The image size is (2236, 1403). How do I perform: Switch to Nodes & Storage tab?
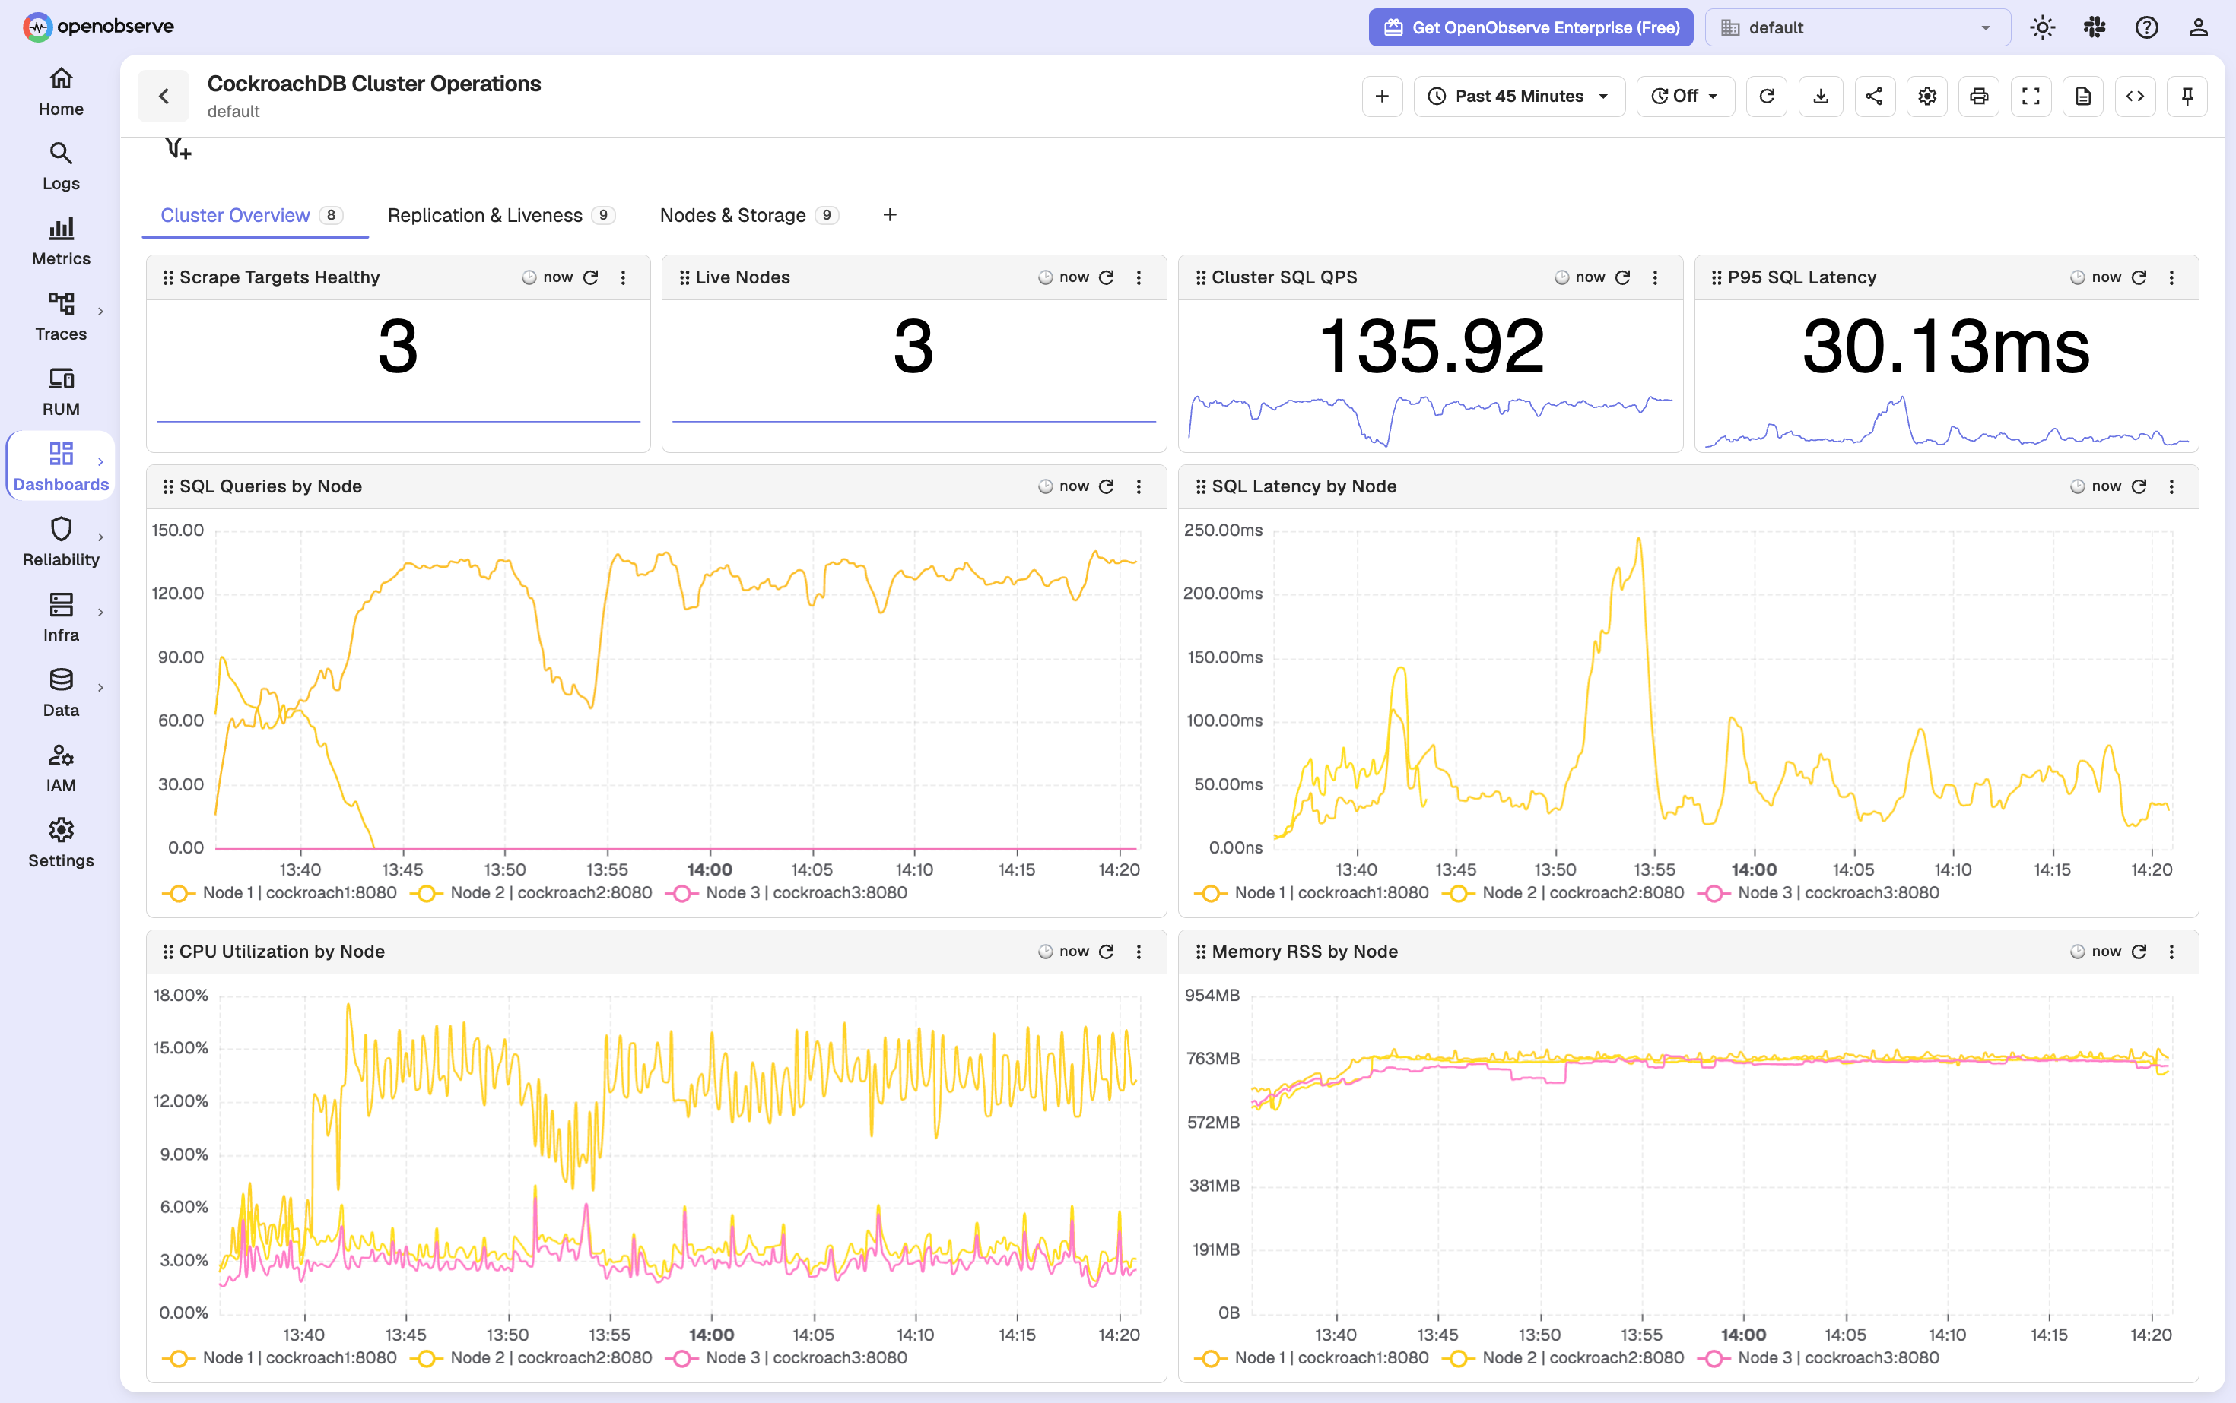point(748,215)
